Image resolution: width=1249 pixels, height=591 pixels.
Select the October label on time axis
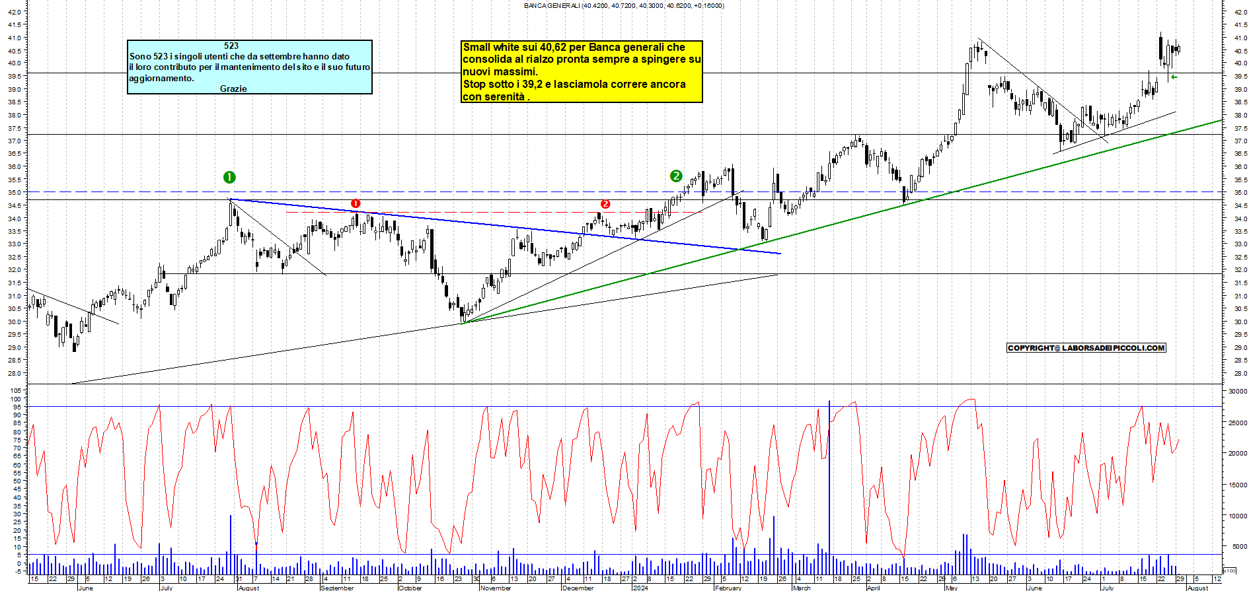[410, 588]
